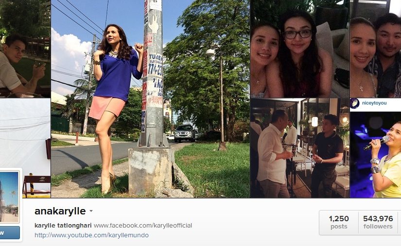Click the anakarylle username heading

pyautogui.click(x=60, y=211)
